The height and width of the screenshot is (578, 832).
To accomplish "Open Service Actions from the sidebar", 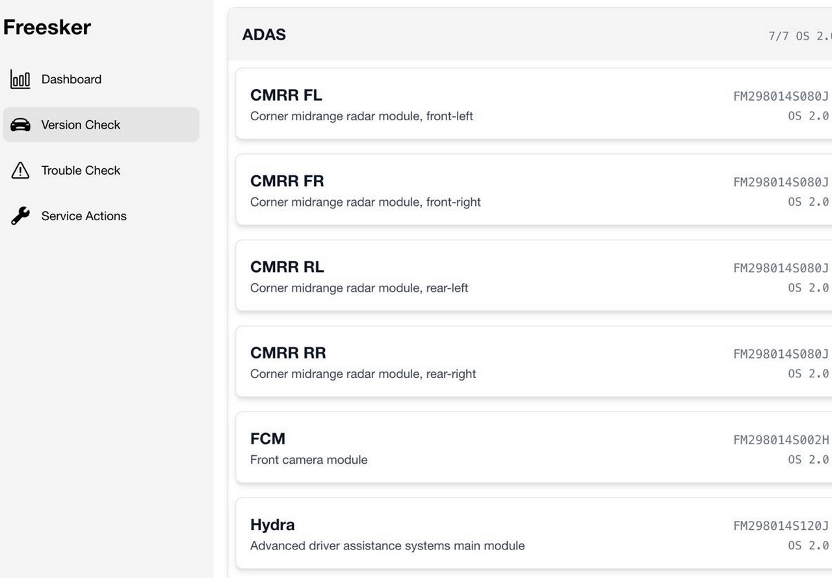I will (x=84, y=216).
